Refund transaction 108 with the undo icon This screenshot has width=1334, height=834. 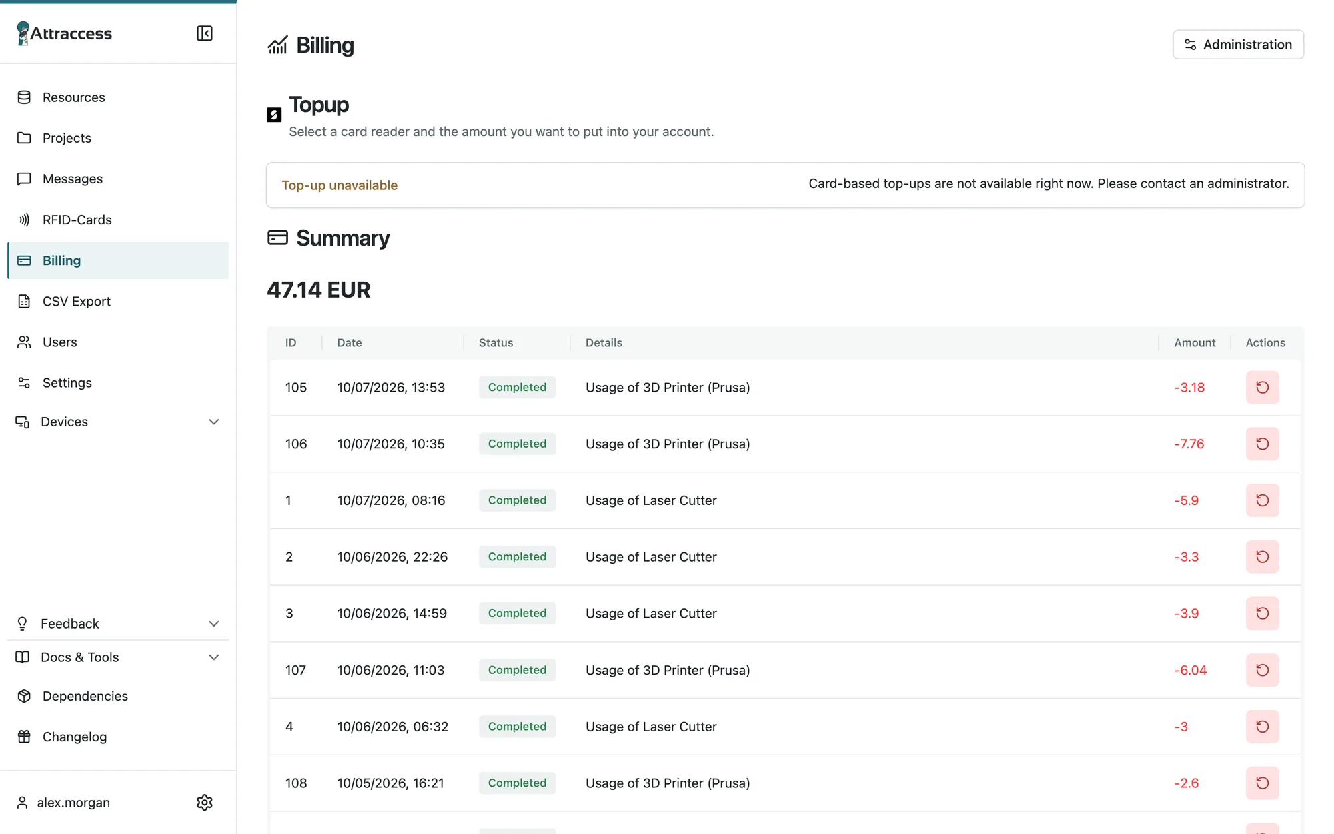pos(1262,783)
